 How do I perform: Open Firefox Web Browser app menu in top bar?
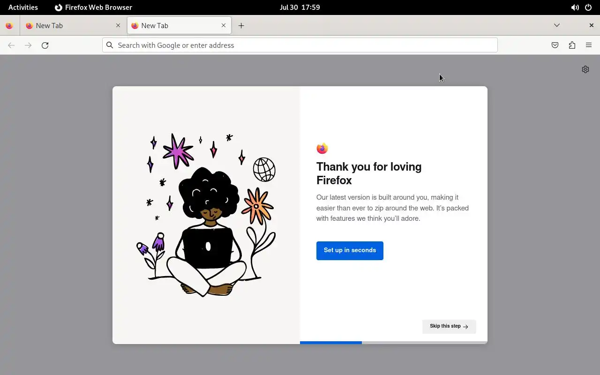point(93,7)
